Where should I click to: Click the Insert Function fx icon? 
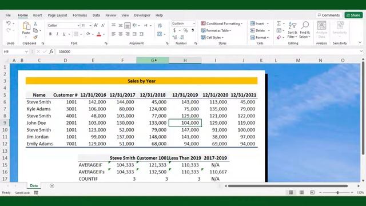(51, 51)
